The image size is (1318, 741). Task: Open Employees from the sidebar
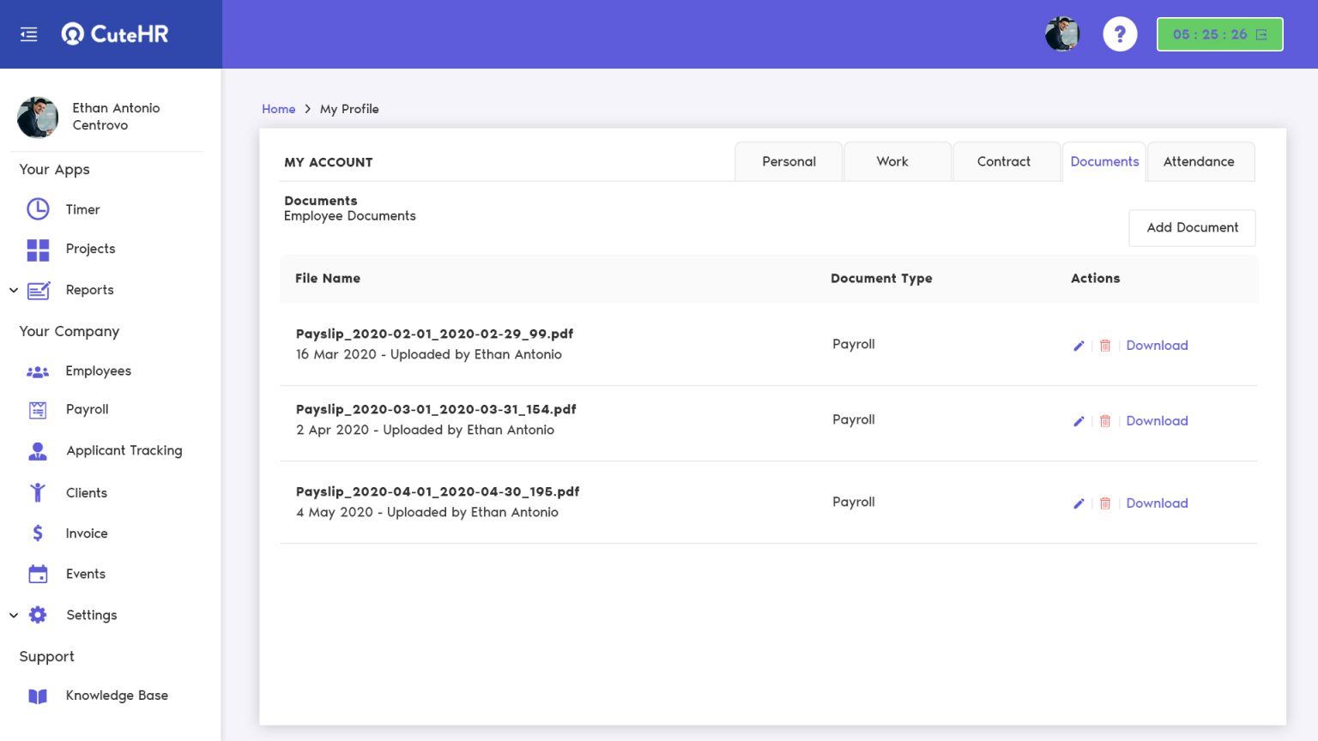(38, 371)
